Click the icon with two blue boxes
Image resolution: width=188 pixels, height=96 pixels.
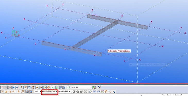pos(95,91)
